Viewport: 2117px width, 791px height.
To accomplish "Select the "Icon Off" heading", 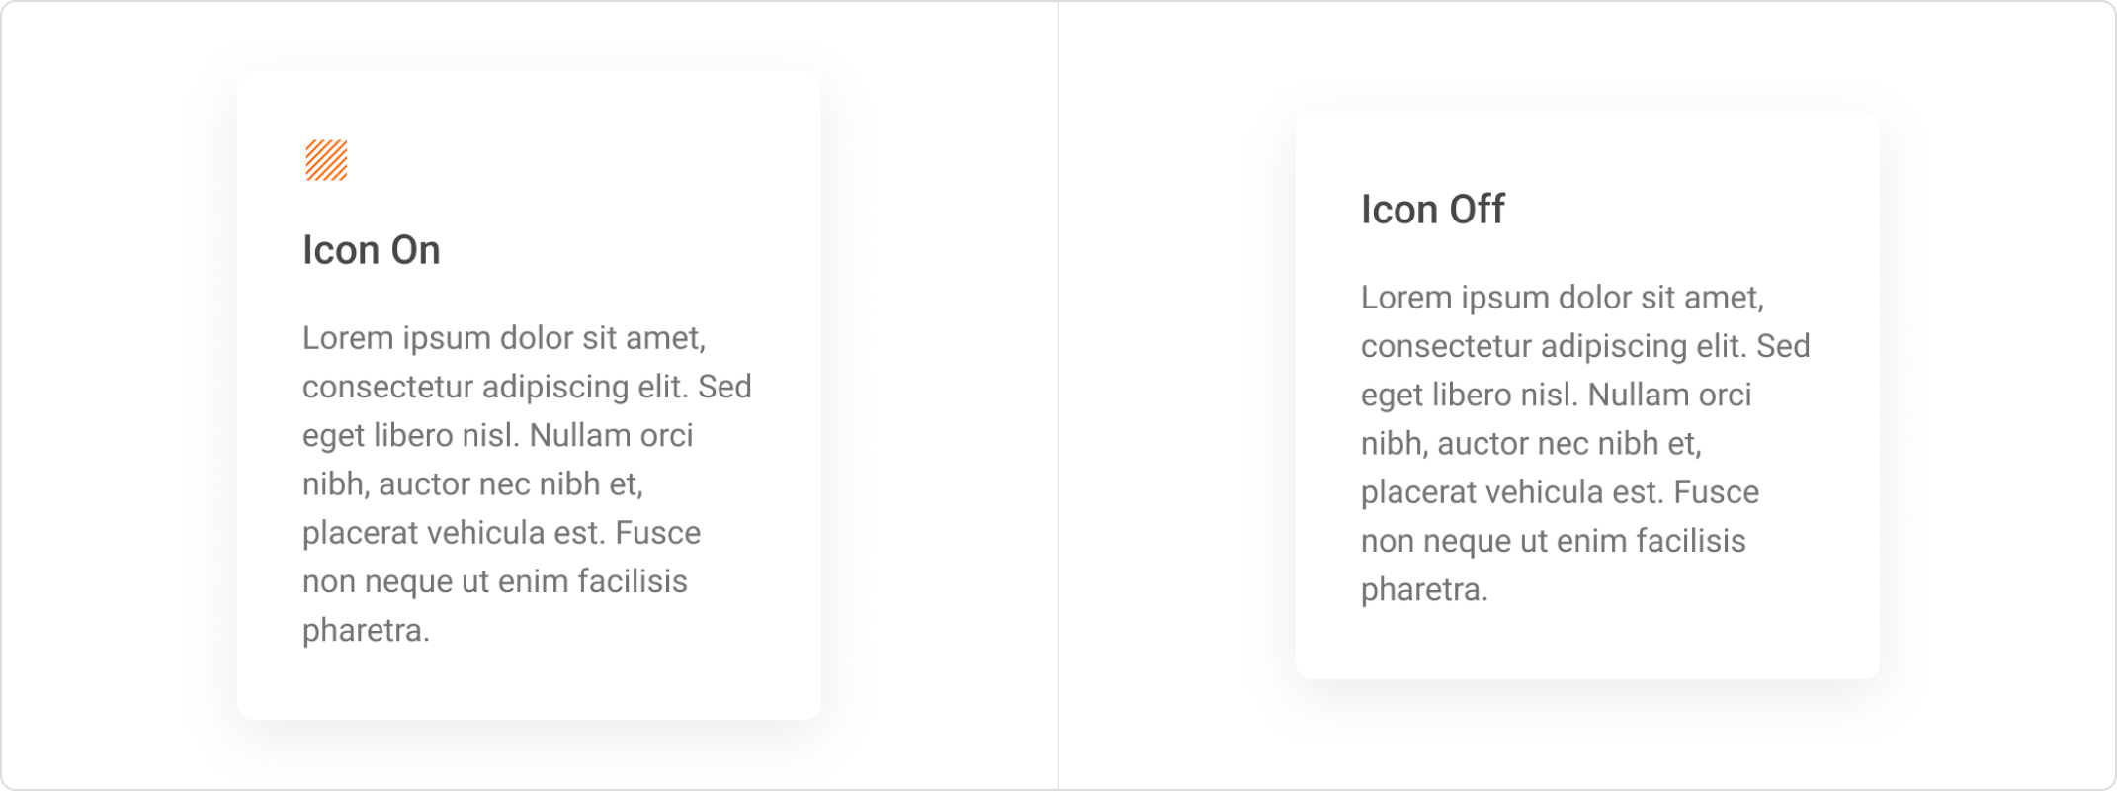I will tap(1432, 210).
